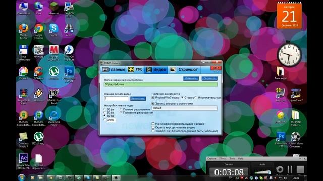
Task: Select half resolution (Половина разрешения) radio
Action: tap(121, 113)
